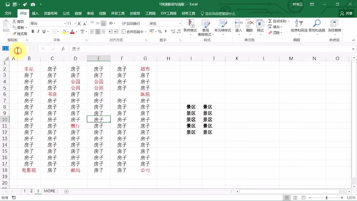Click the Tell Me search box
This screenshot has height=201, width=357.
[218, 13]
